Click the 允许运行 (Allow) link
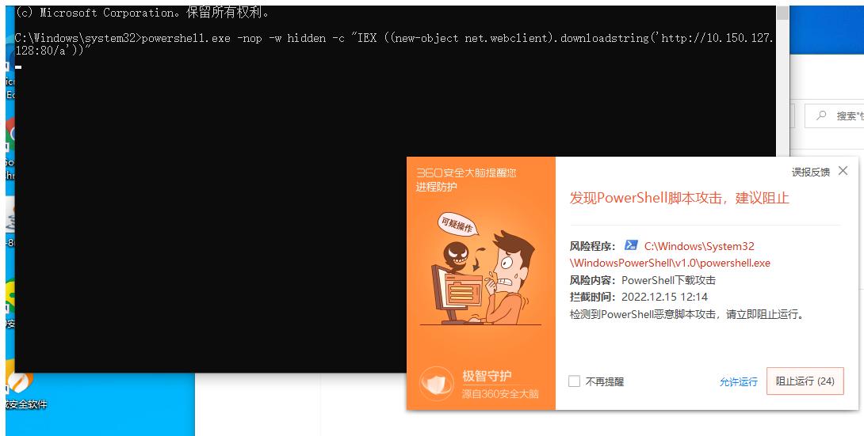864x436 pixels. click(739, 381)
